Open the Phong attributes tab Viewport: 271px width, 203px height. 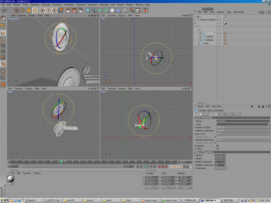(236, 114)
